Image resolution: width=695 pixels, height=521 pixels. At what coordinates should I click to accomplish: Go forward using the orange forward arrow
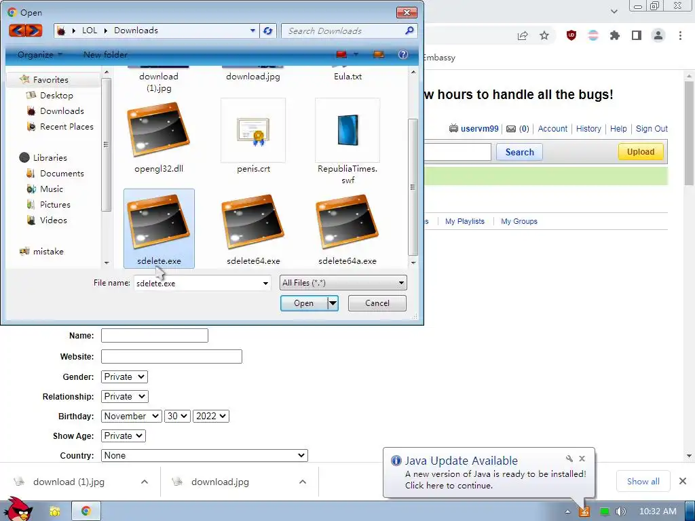tap(34, 31)
